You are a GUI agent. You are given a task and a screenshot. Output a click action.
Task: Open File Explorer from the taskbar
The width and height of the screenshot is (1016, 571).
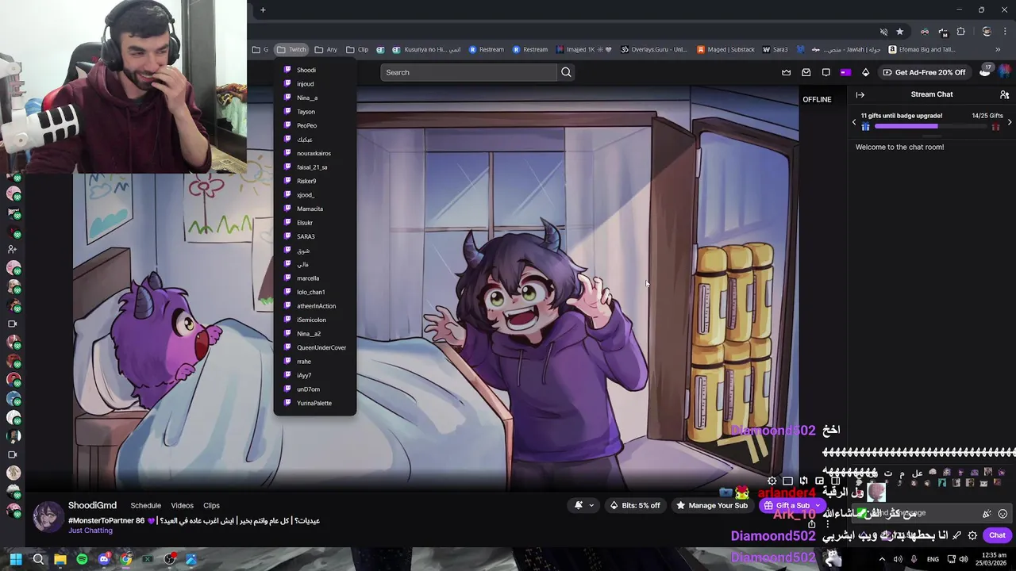(60, 559)
